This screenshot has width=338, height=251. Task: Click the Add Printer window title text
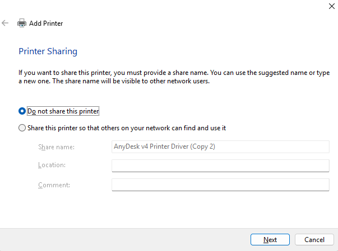pos(46,23)
